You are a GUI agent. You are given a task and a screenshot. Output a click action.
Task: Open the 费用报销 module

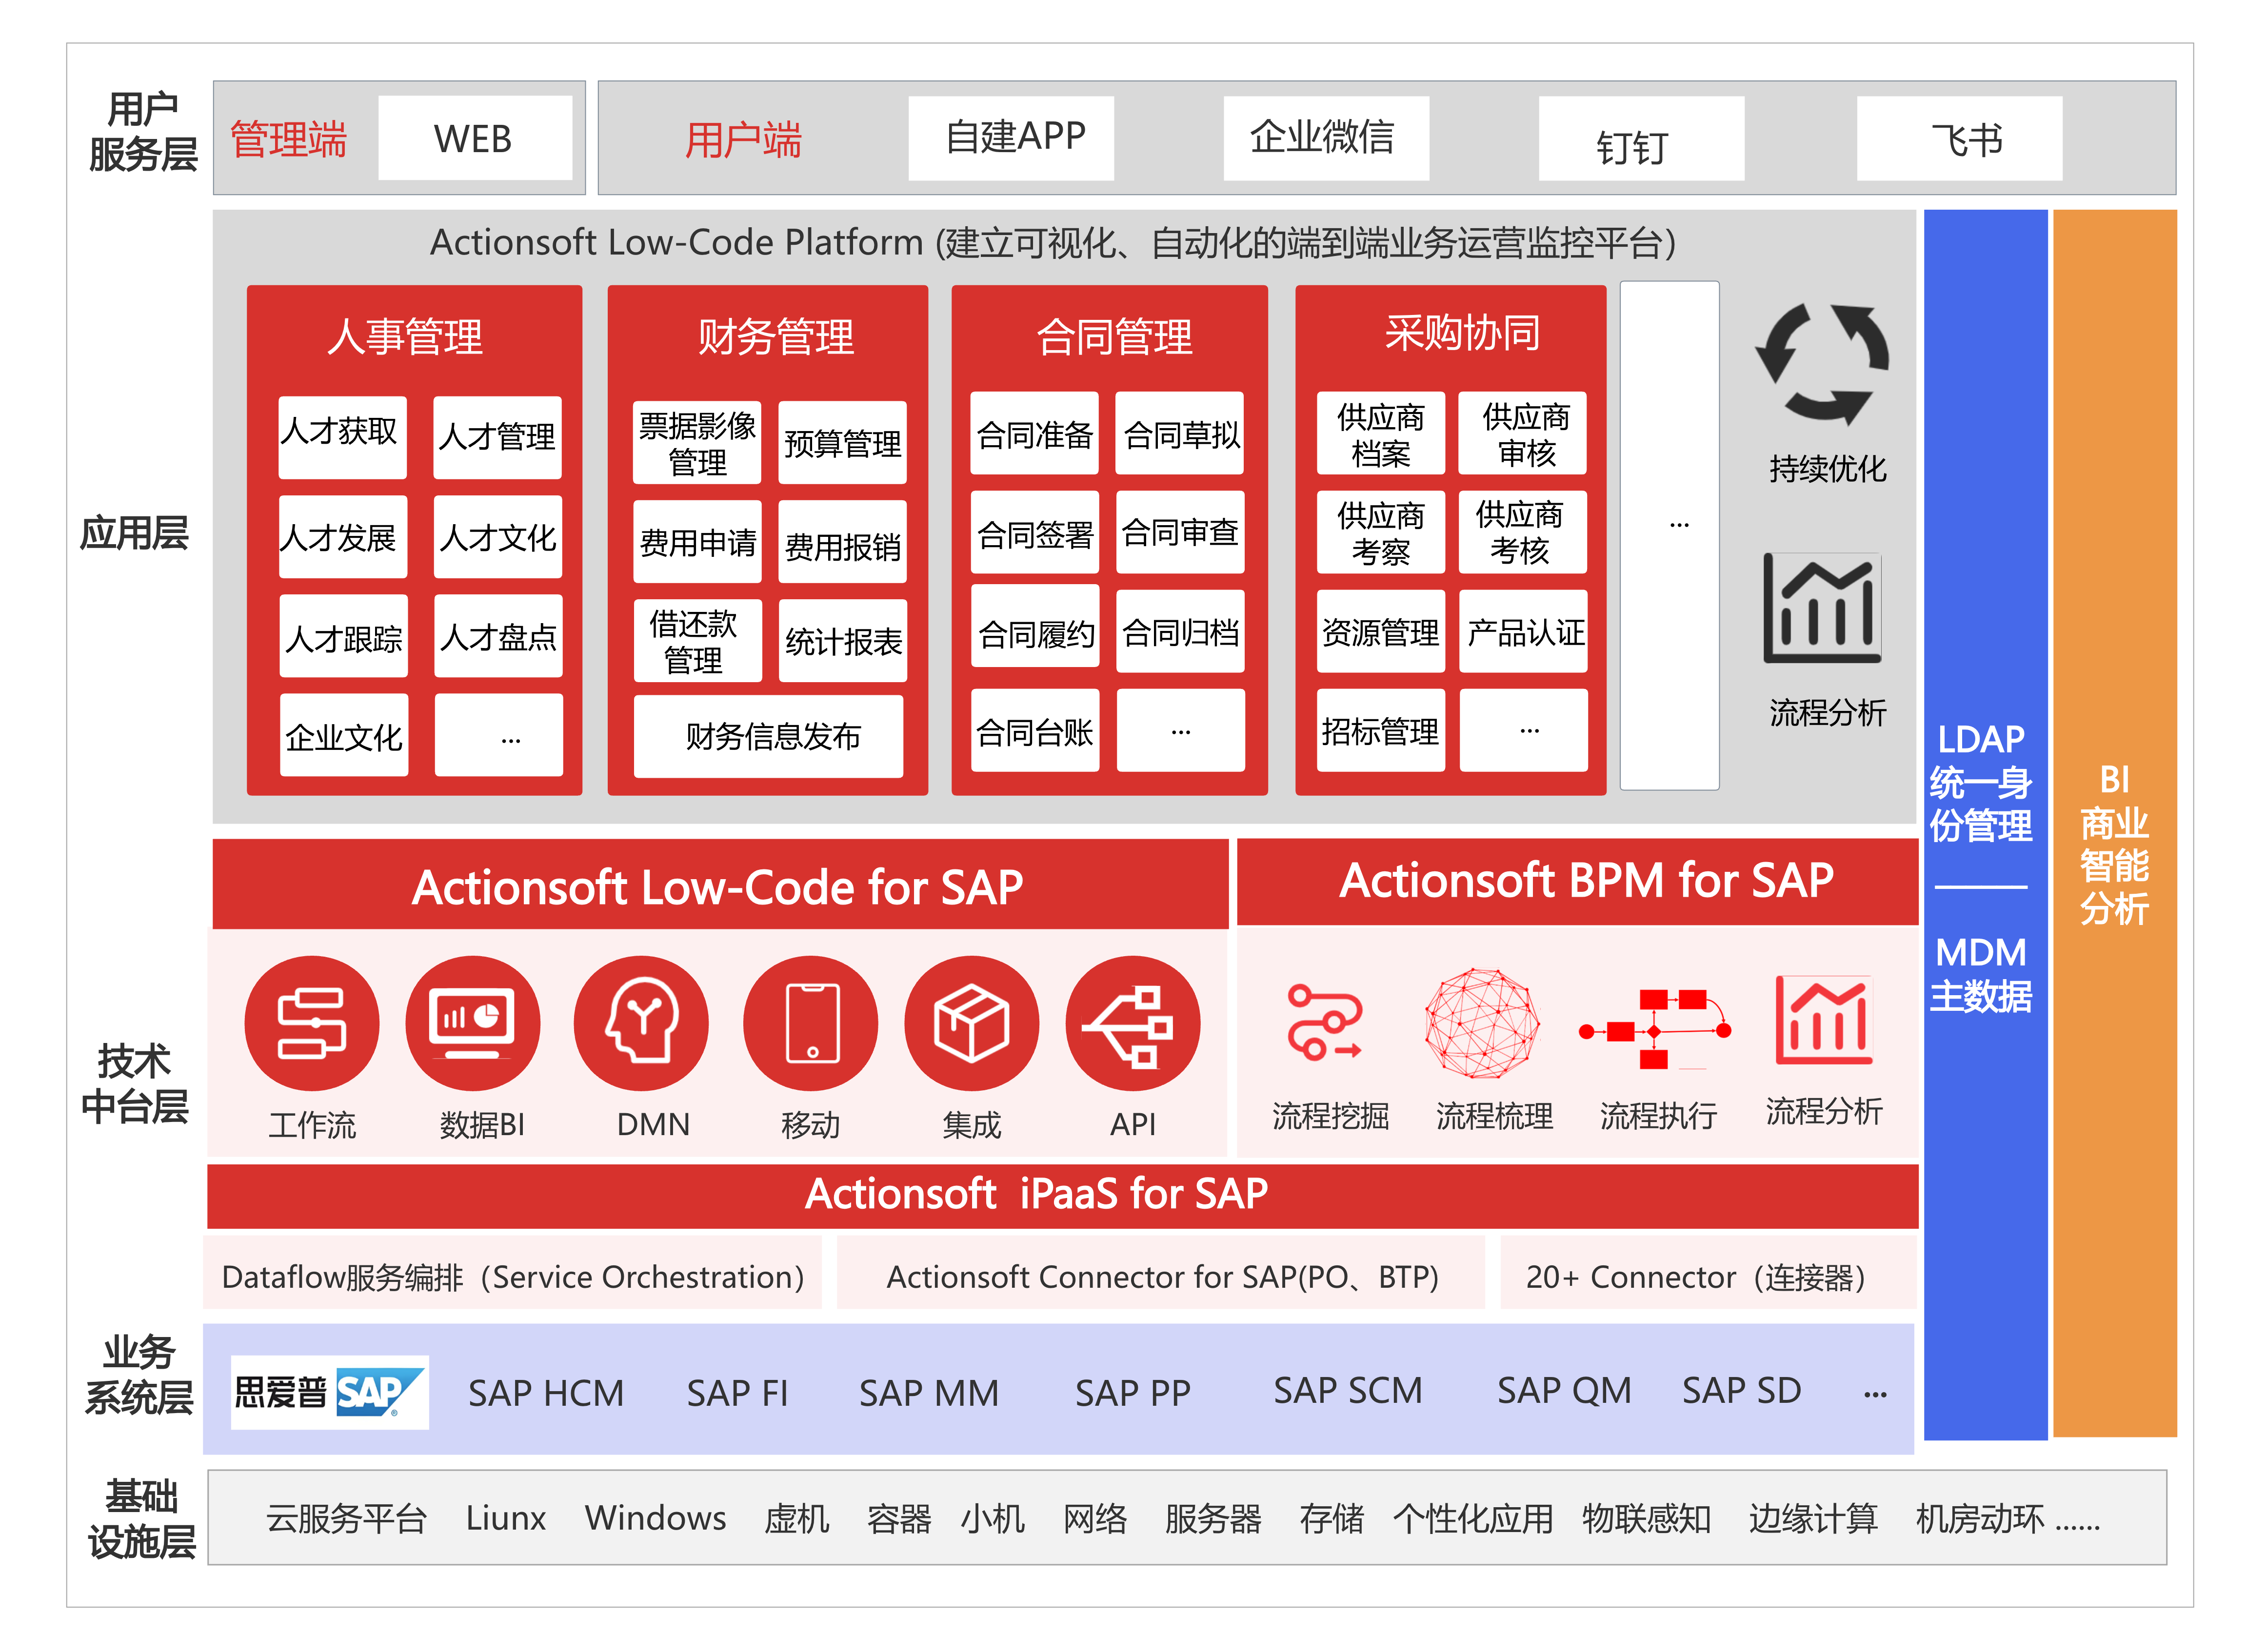coord(842,542)
